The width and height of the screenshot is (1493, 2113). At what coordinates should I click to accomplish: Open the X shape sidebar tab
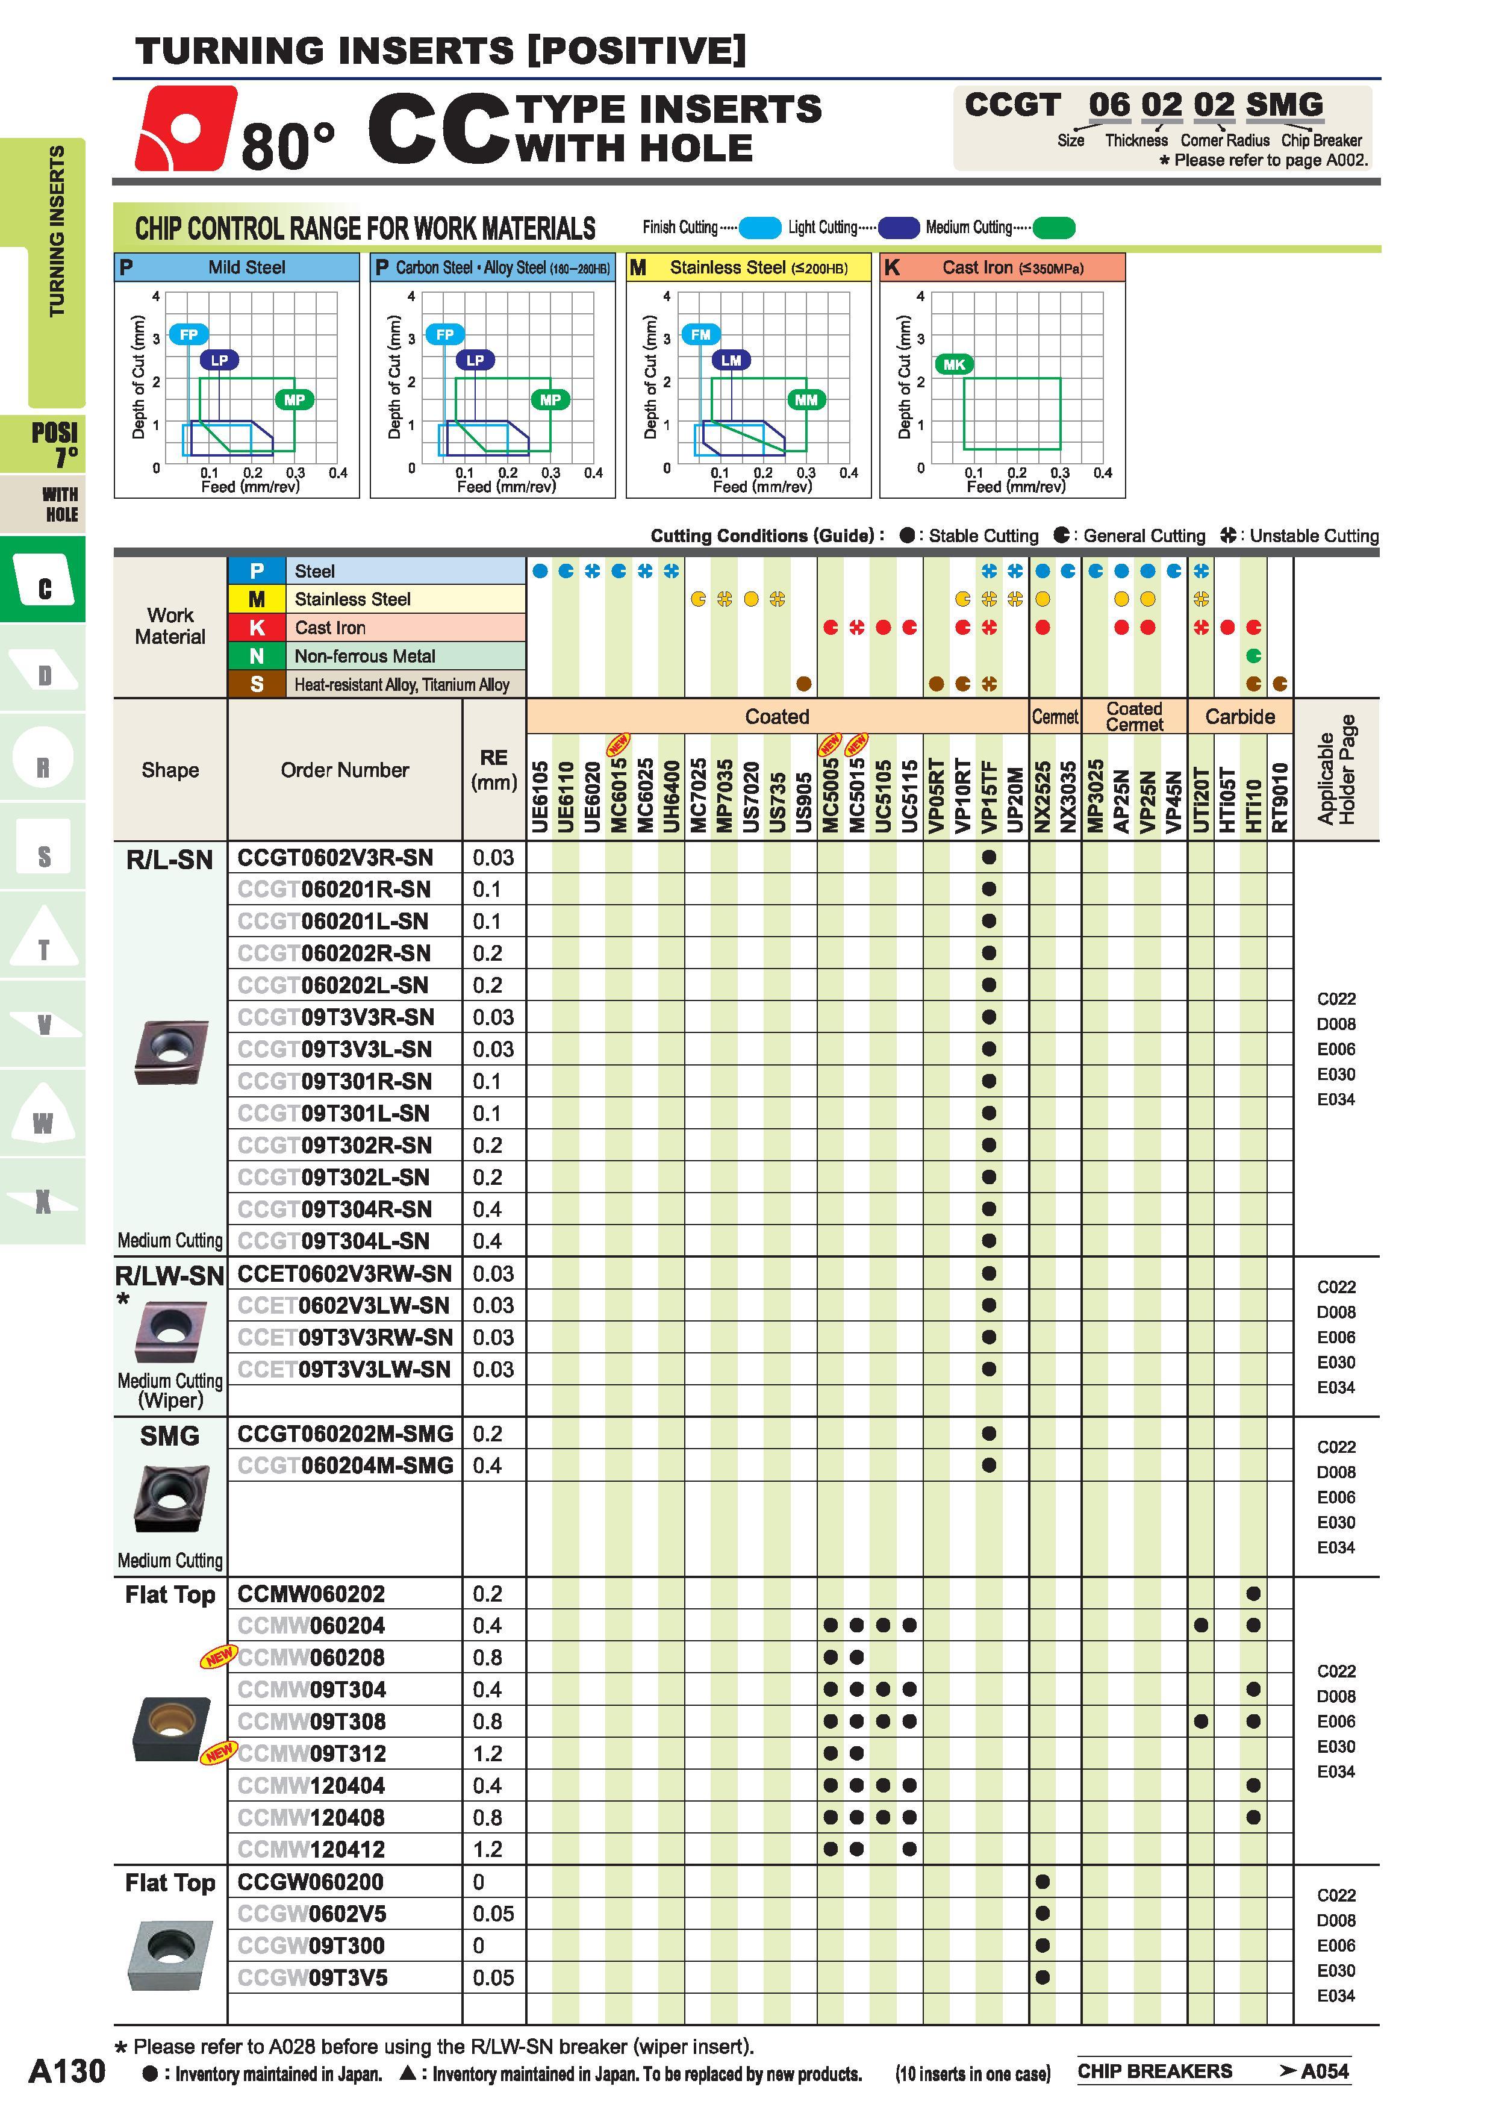click(43, 1202)
